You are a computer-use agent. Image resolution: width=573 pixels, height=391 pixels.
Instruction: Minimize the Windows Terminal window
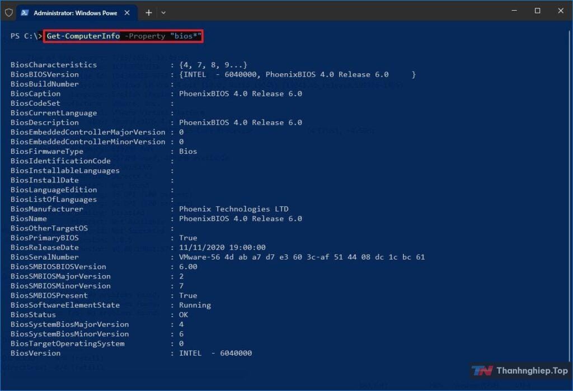[514, 11]
